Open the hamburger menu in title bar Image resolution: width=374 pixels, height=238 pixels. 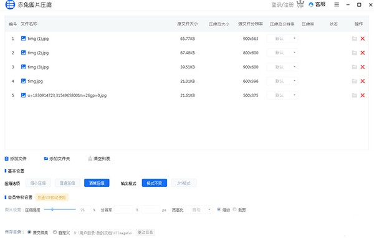coord(337,4)
